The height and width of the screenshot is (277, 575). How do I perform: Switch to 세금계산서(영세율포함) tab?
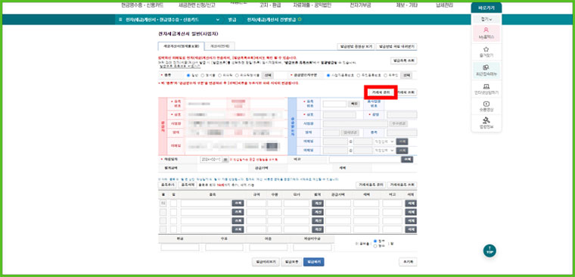[181, 46]
